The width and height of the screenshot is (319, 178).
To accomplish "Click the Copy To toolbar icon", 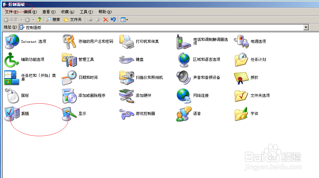I will (x=98, y=20).
